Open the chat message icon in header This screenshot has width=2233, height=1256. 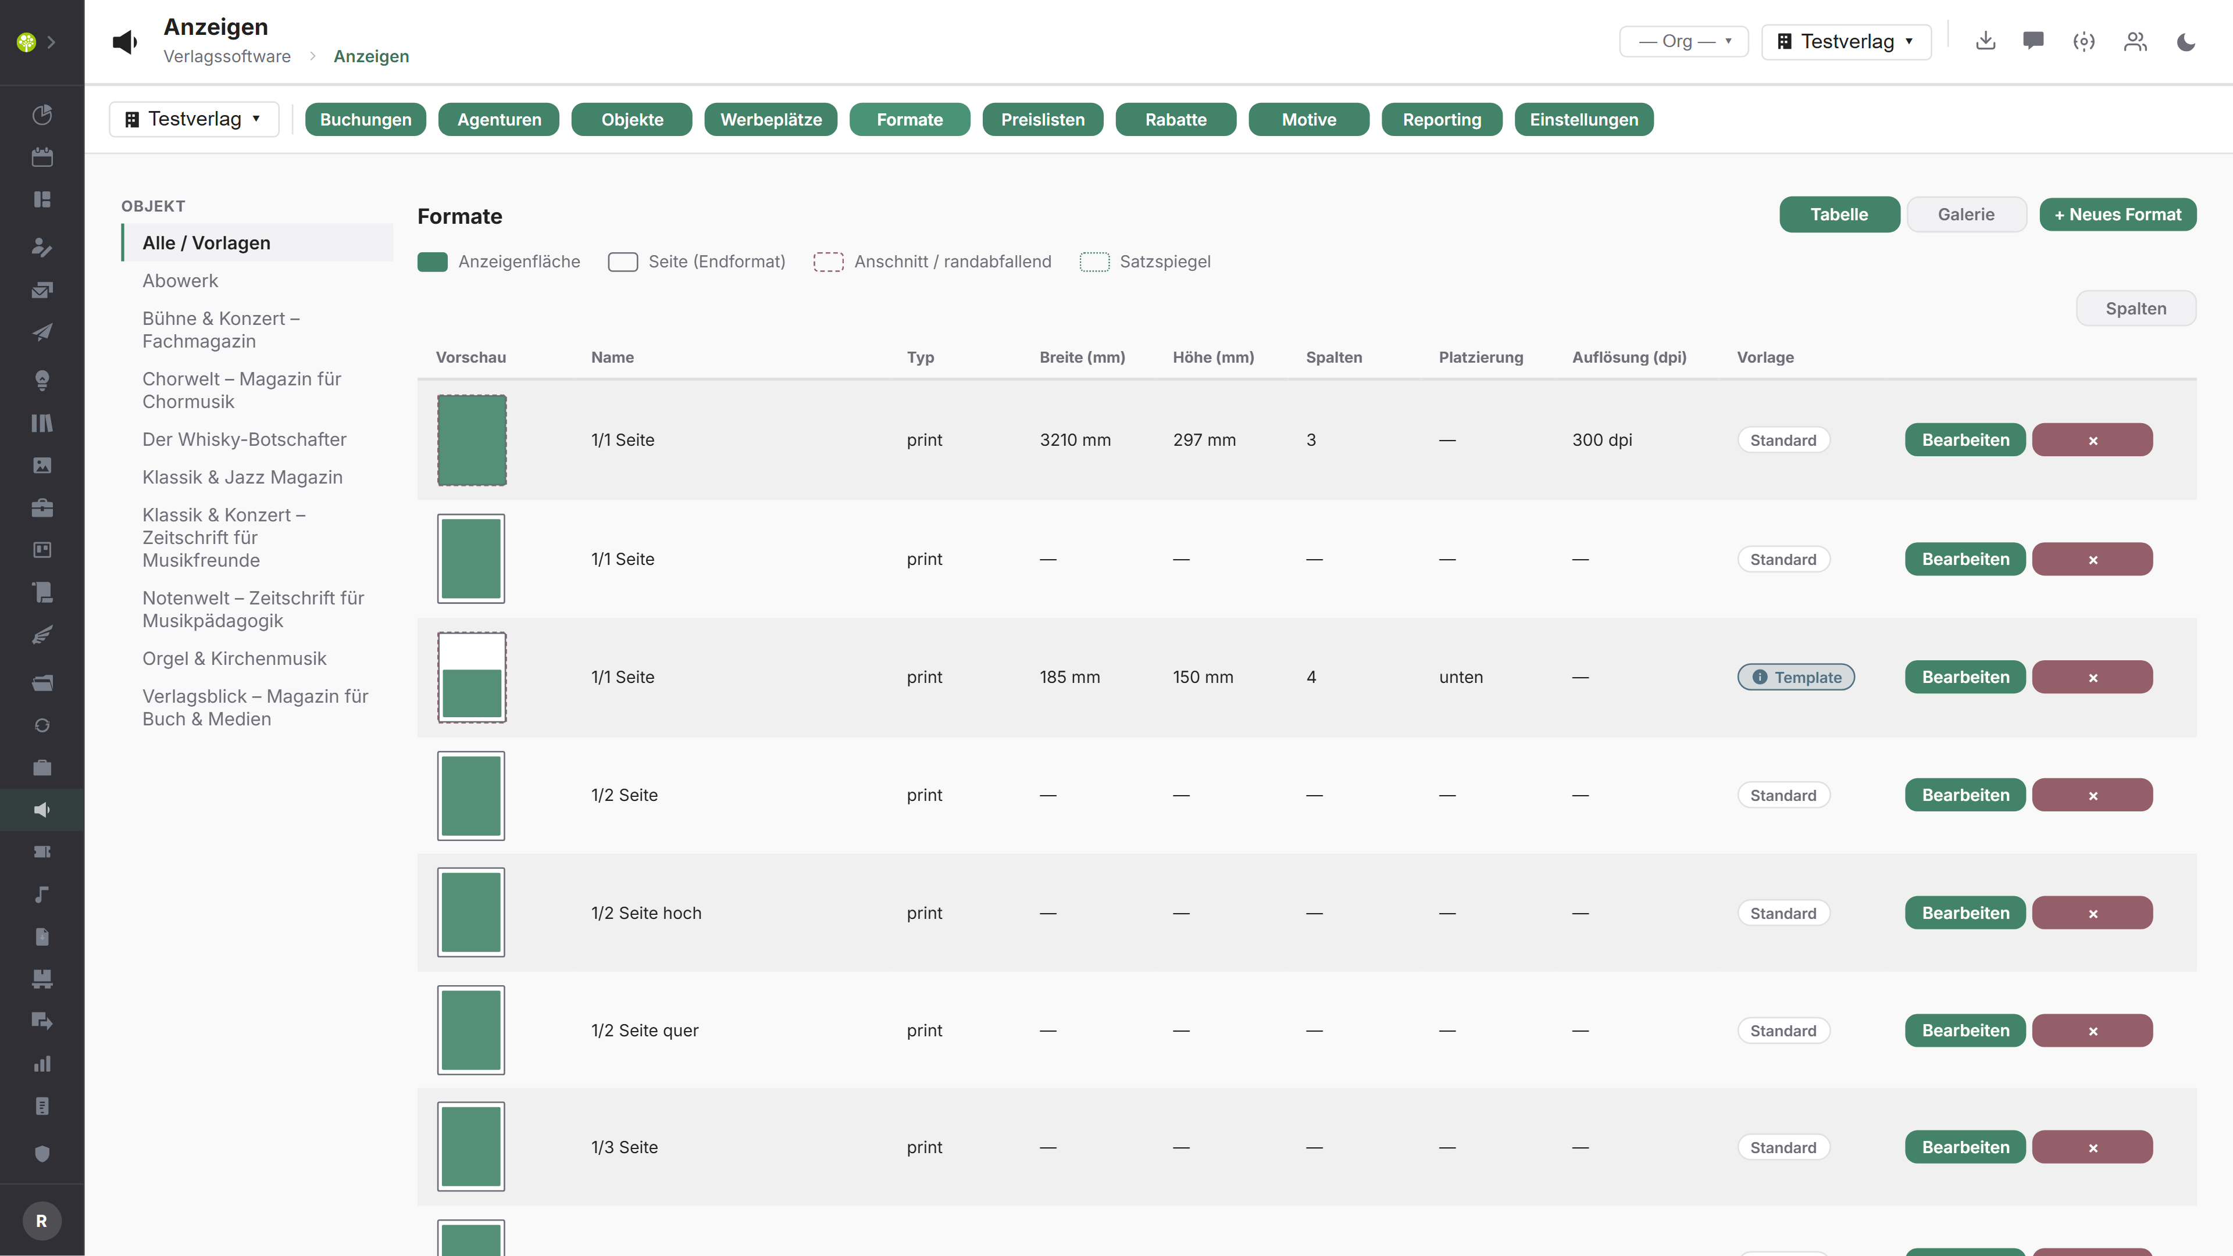(x=2033, y=41)
